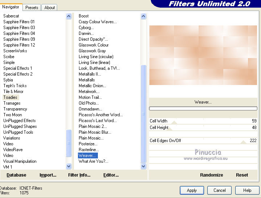Reset the filter parameters

(242, 175)
